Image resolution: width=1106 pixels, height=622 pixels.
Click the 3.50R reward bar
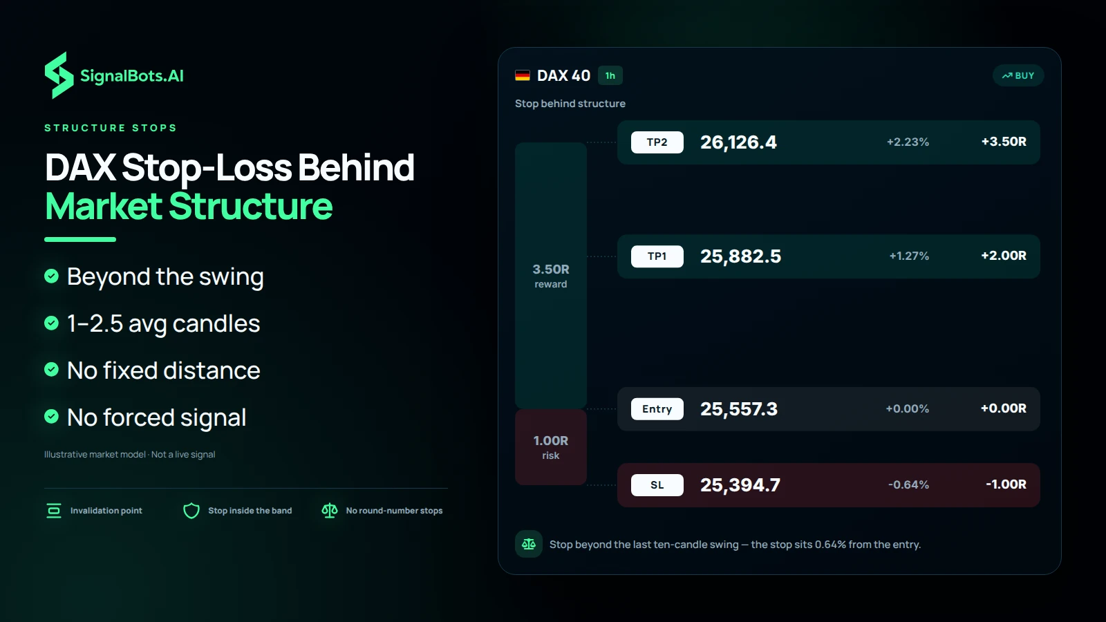551,276
